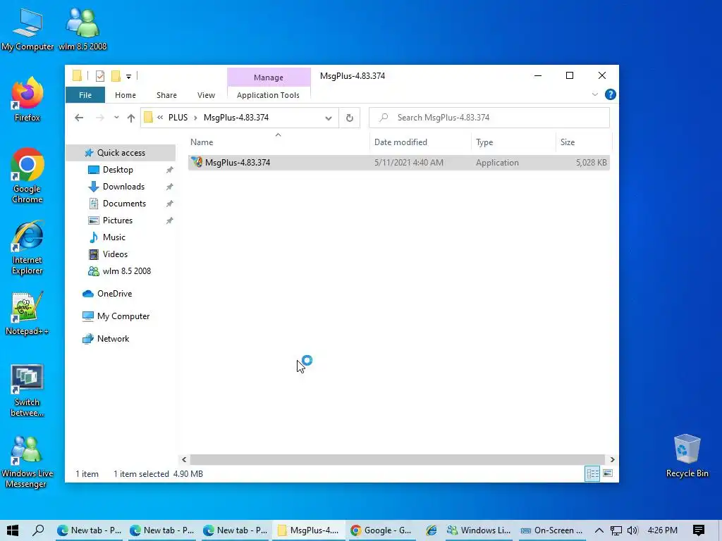
Task: Open Windows Live taskbar window
Action: 479,530
